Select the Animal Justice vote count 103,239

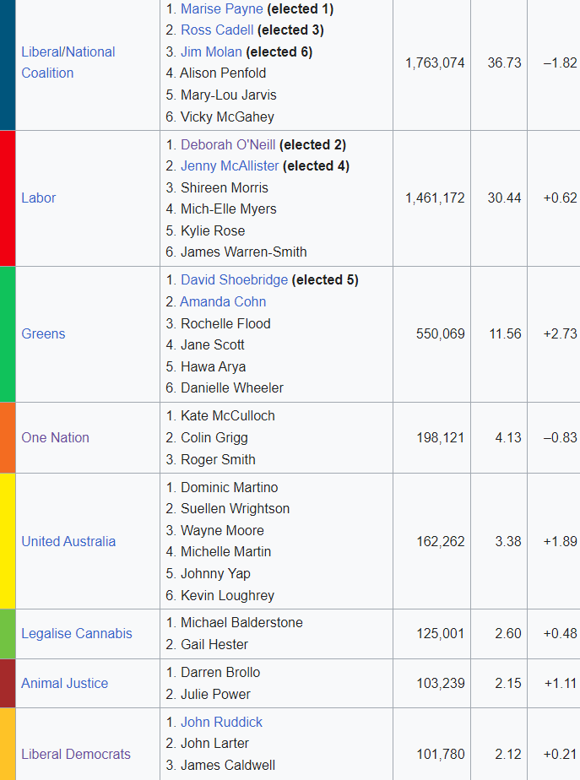[x=440, y=684]
